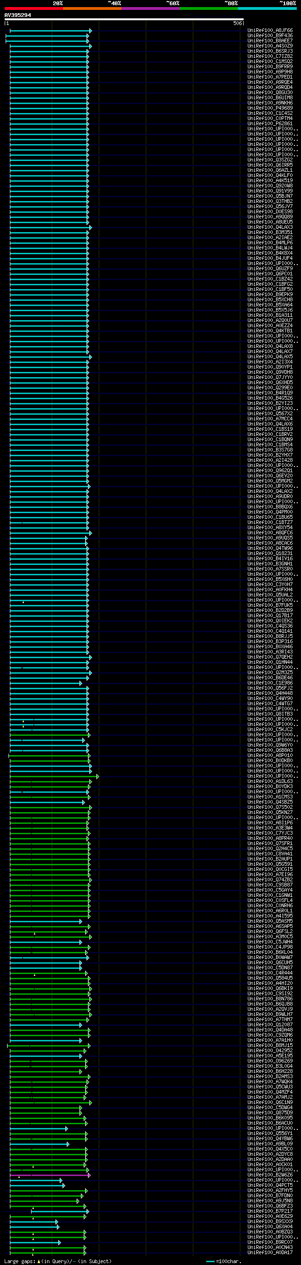Select the UniRef100_Q4LAX8 label

270,346
